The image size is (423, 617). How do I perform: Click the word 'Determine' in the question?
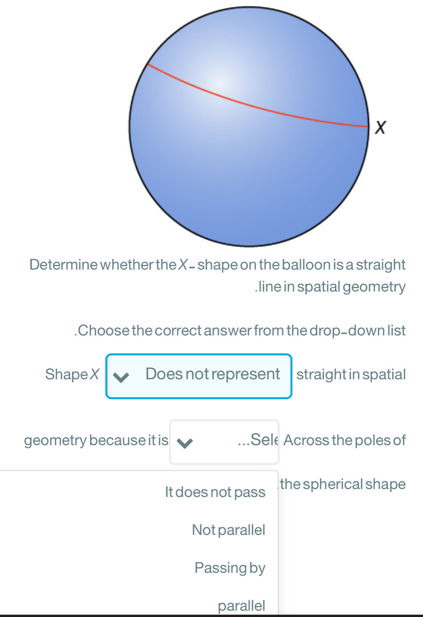[x=63, y=265]
